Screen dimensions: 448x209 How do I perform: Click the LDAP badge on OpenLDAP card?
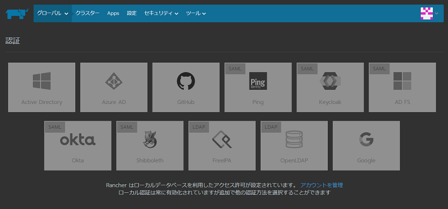point(271,127)
